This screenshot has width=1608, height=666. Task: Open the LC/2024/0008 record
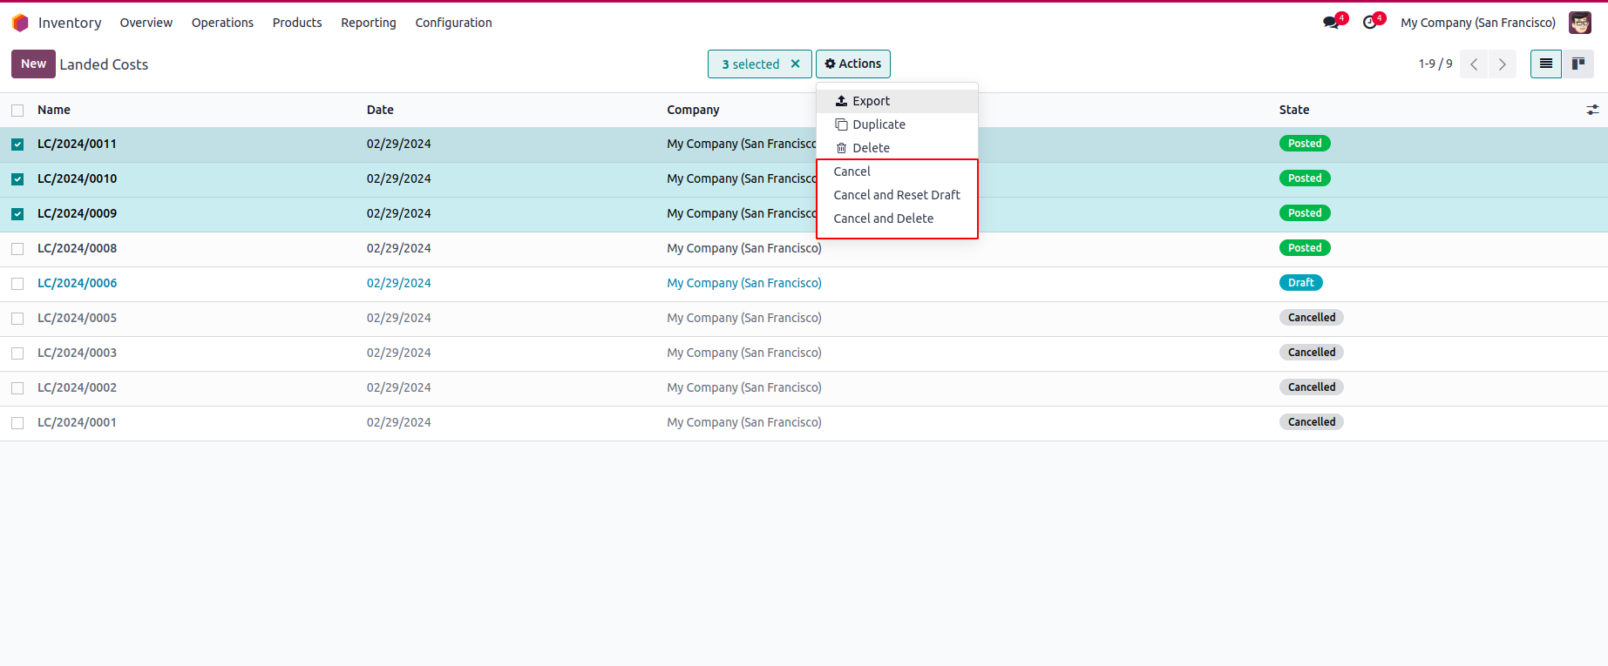point(77,248)
